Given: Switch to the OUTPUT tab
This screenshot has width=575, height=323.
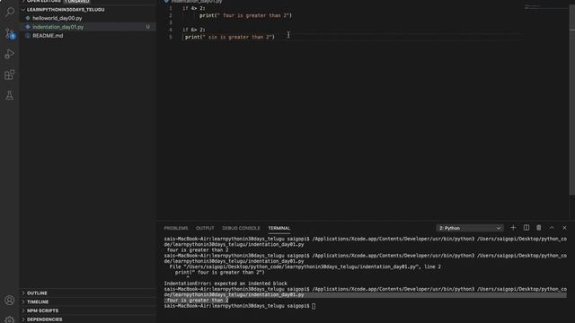Looking at the screenshot, I should pyautogui.click(x=205, y=228).
